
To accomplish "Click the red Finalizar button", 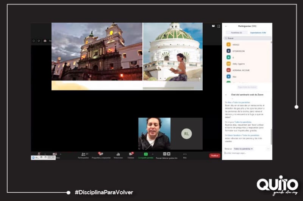I will 215,155.
